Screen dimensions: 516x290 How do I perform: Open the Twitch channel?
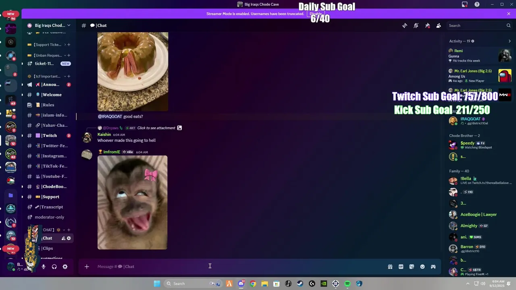49,135
